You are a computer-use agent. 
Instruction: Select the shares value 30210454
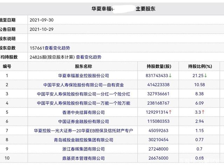point(159,140)
